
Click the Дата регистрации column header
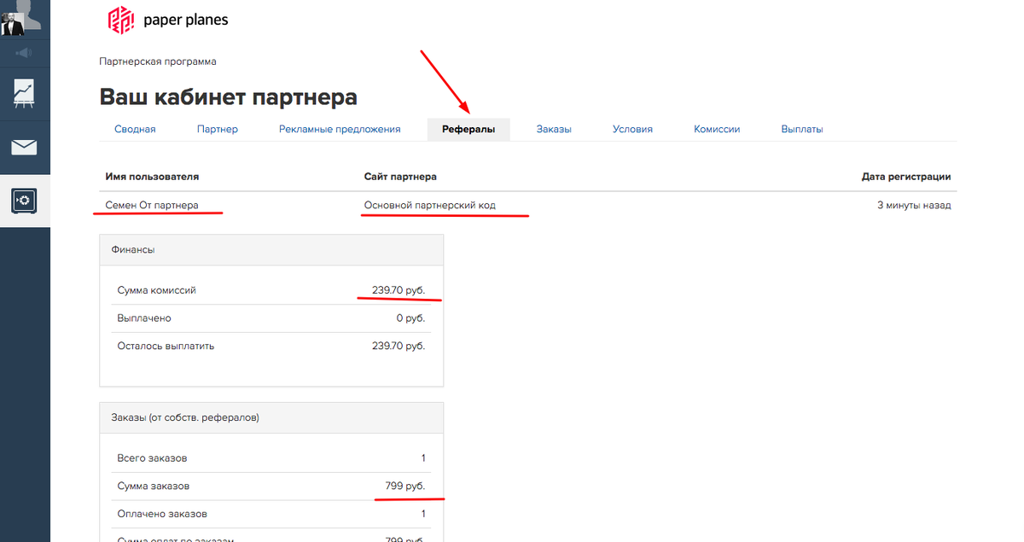point(906,177)
